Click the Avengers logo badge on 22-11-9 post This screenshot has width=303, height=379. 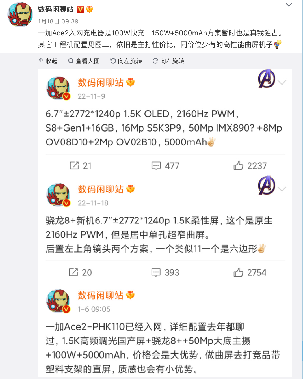pyautogui.click(x=267, y=78)
